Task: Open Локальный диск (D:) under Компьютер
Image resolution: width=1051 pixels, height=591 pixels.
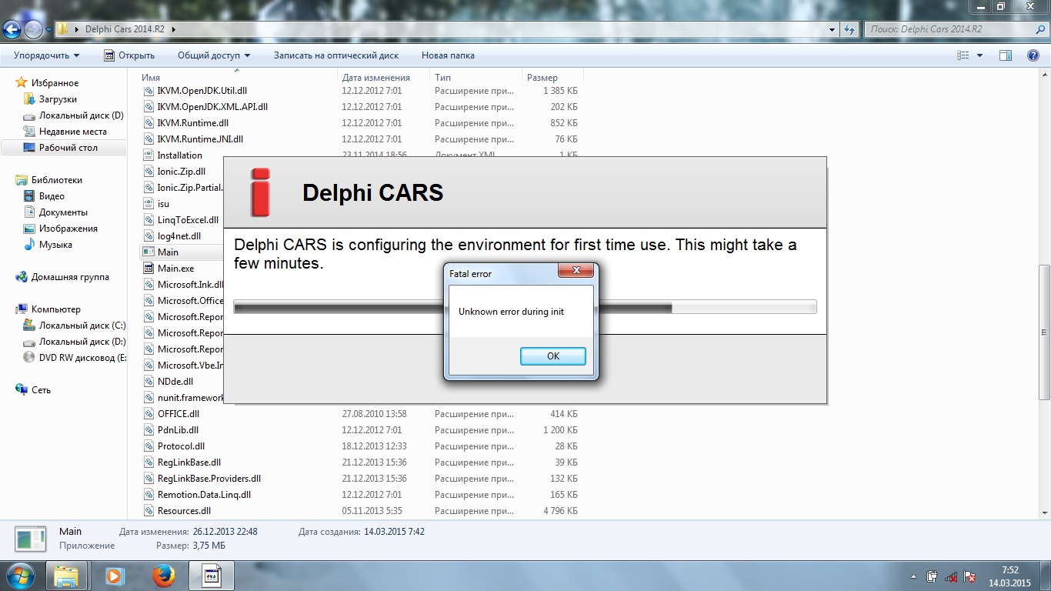Action: point(82,342)
